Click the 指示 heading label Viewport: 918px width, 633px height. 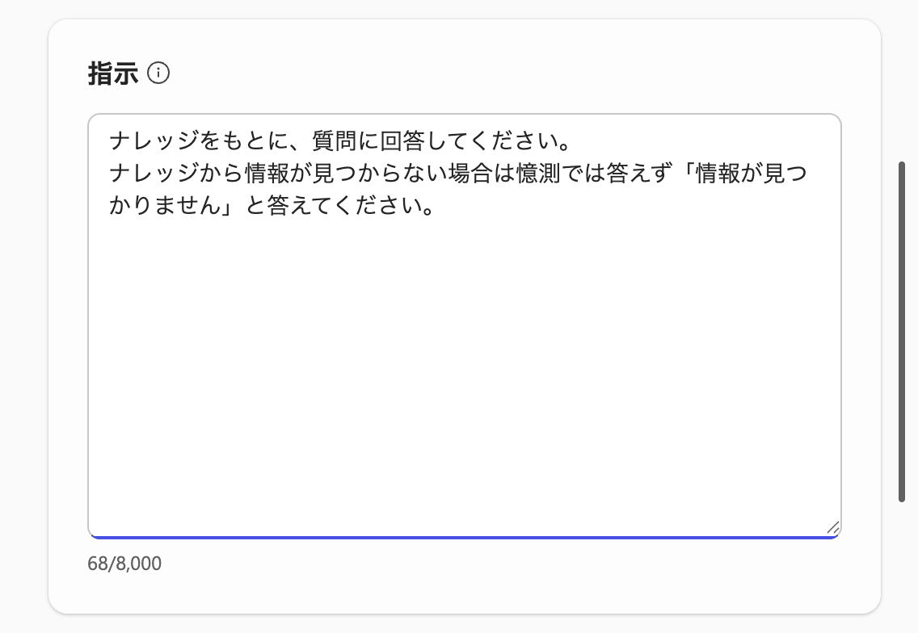click(x=113, y=73)
